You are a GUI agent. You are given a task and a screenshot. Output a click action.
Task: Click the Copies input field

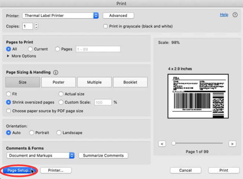(x=28, y=26)
